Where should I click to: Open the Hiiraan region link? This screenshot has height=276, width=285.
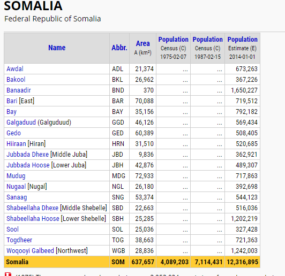point(16,144)
